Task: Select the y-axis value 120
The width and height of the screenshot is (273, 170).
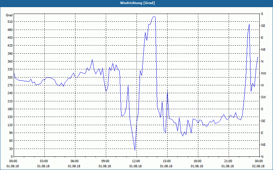Action: click(10, 125)
